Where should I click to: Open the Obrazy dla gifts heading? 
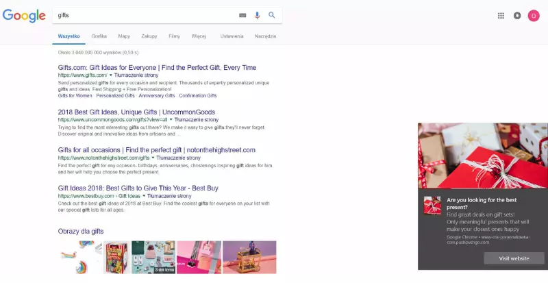point(81,231)
